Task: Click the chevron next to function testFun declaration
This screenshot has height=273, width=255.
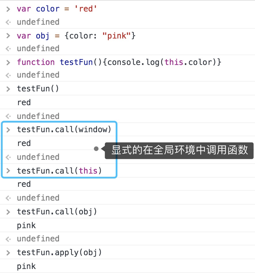Action: 8,62
